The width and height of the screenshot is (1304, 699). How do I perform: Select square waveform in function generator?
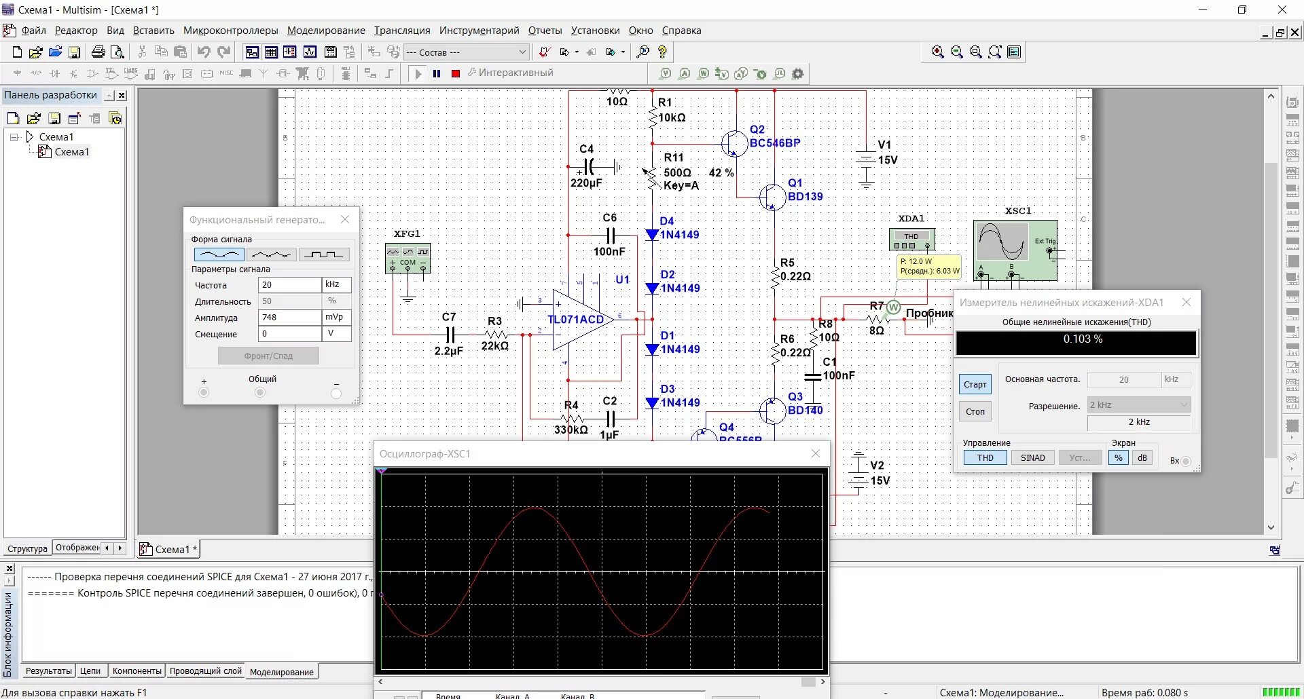point(324,254)
